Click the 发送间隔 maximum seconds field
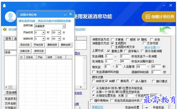Screen dimensions: 179x109 tap(125, 56)
